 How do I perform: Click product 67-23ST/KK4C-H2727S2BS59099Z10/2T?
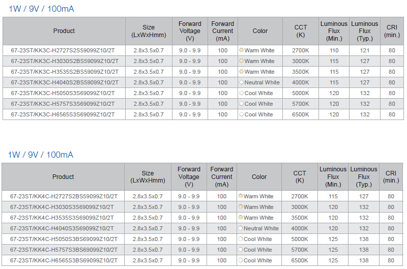(64, 196)
